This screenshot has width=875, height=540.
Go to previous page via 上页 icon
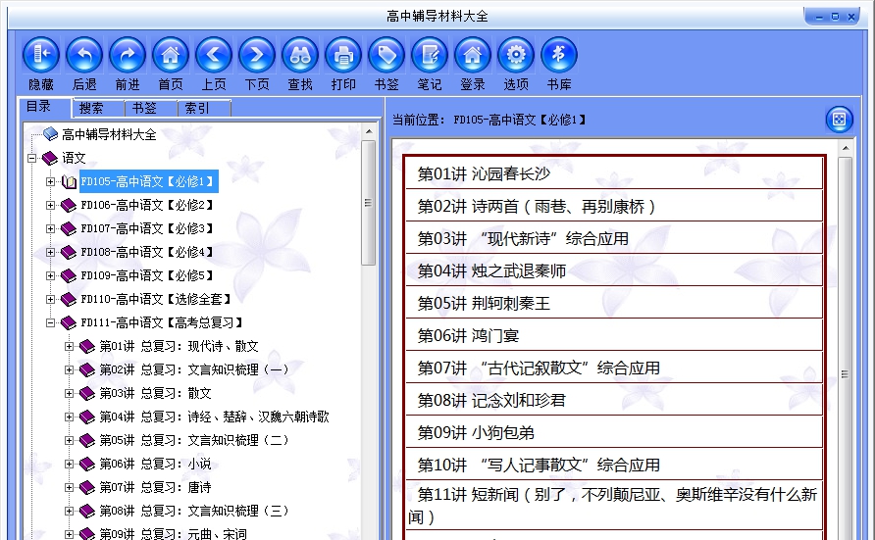(x=214, y=55)
